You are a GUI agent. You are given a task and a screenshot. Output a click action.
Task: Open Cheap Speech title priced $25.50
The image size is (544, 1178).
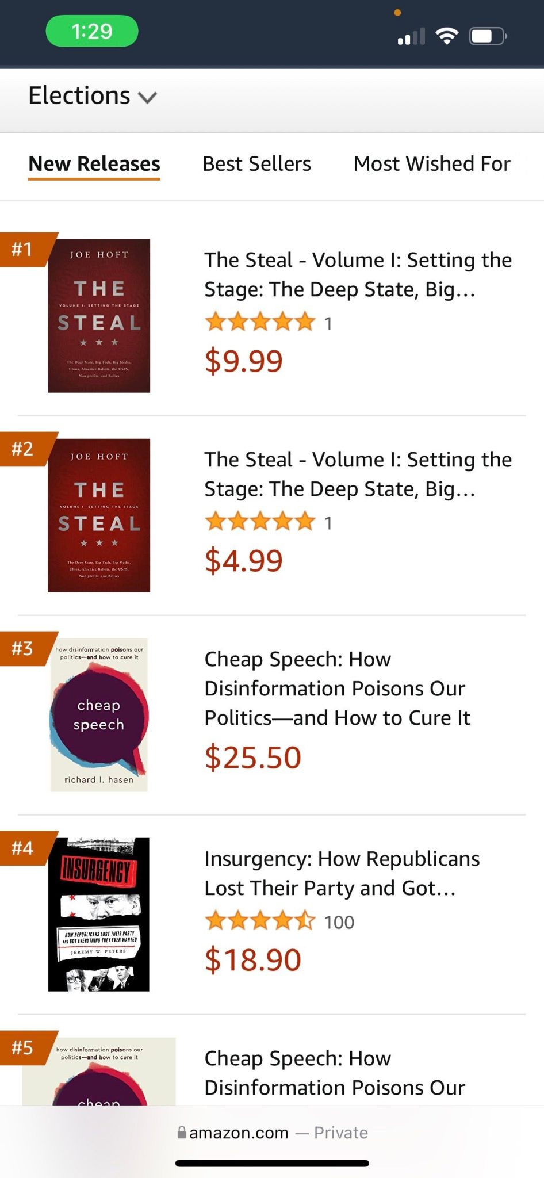(337, 689)
